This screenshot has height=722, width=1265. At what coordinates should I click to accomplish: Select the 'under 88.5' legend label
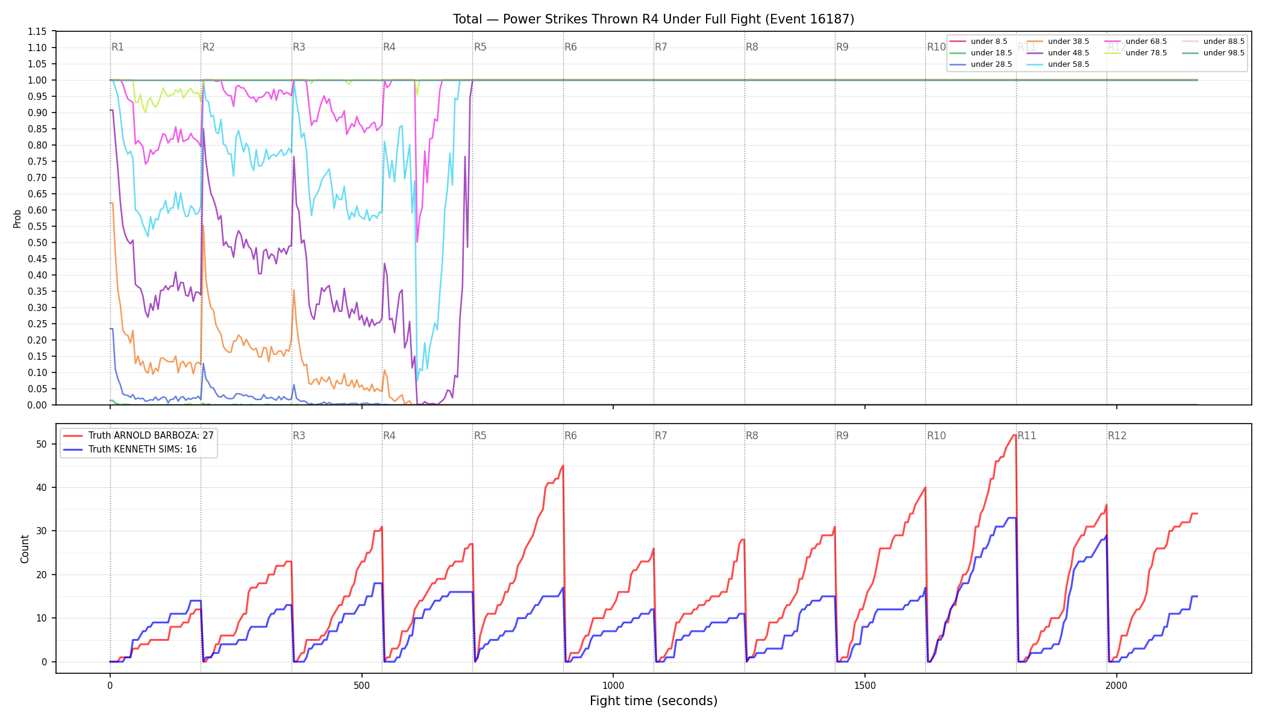(1223, 42)
